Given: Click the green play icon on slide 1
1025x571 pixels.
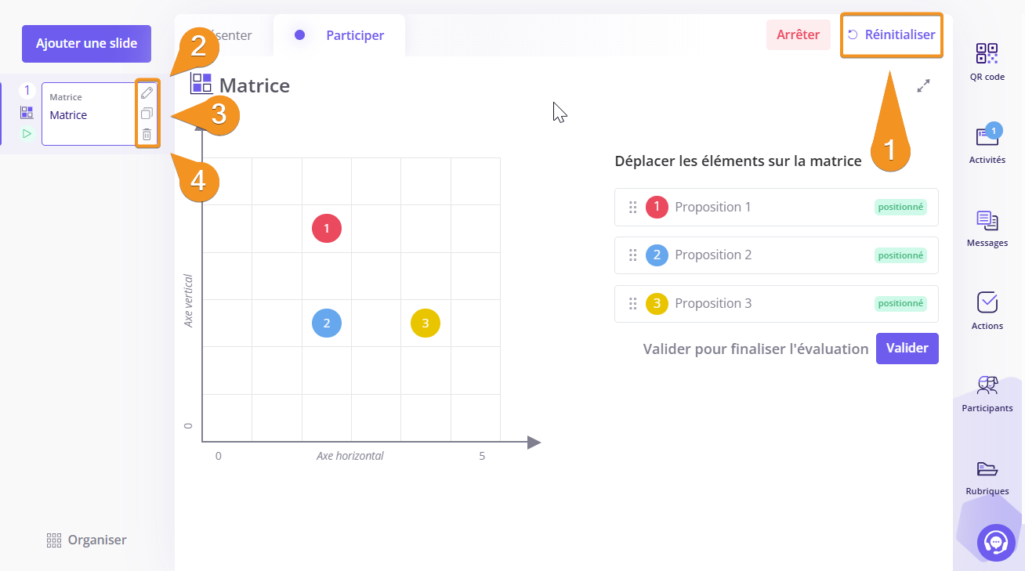Looking at the screenshot, I should (27, 133).
